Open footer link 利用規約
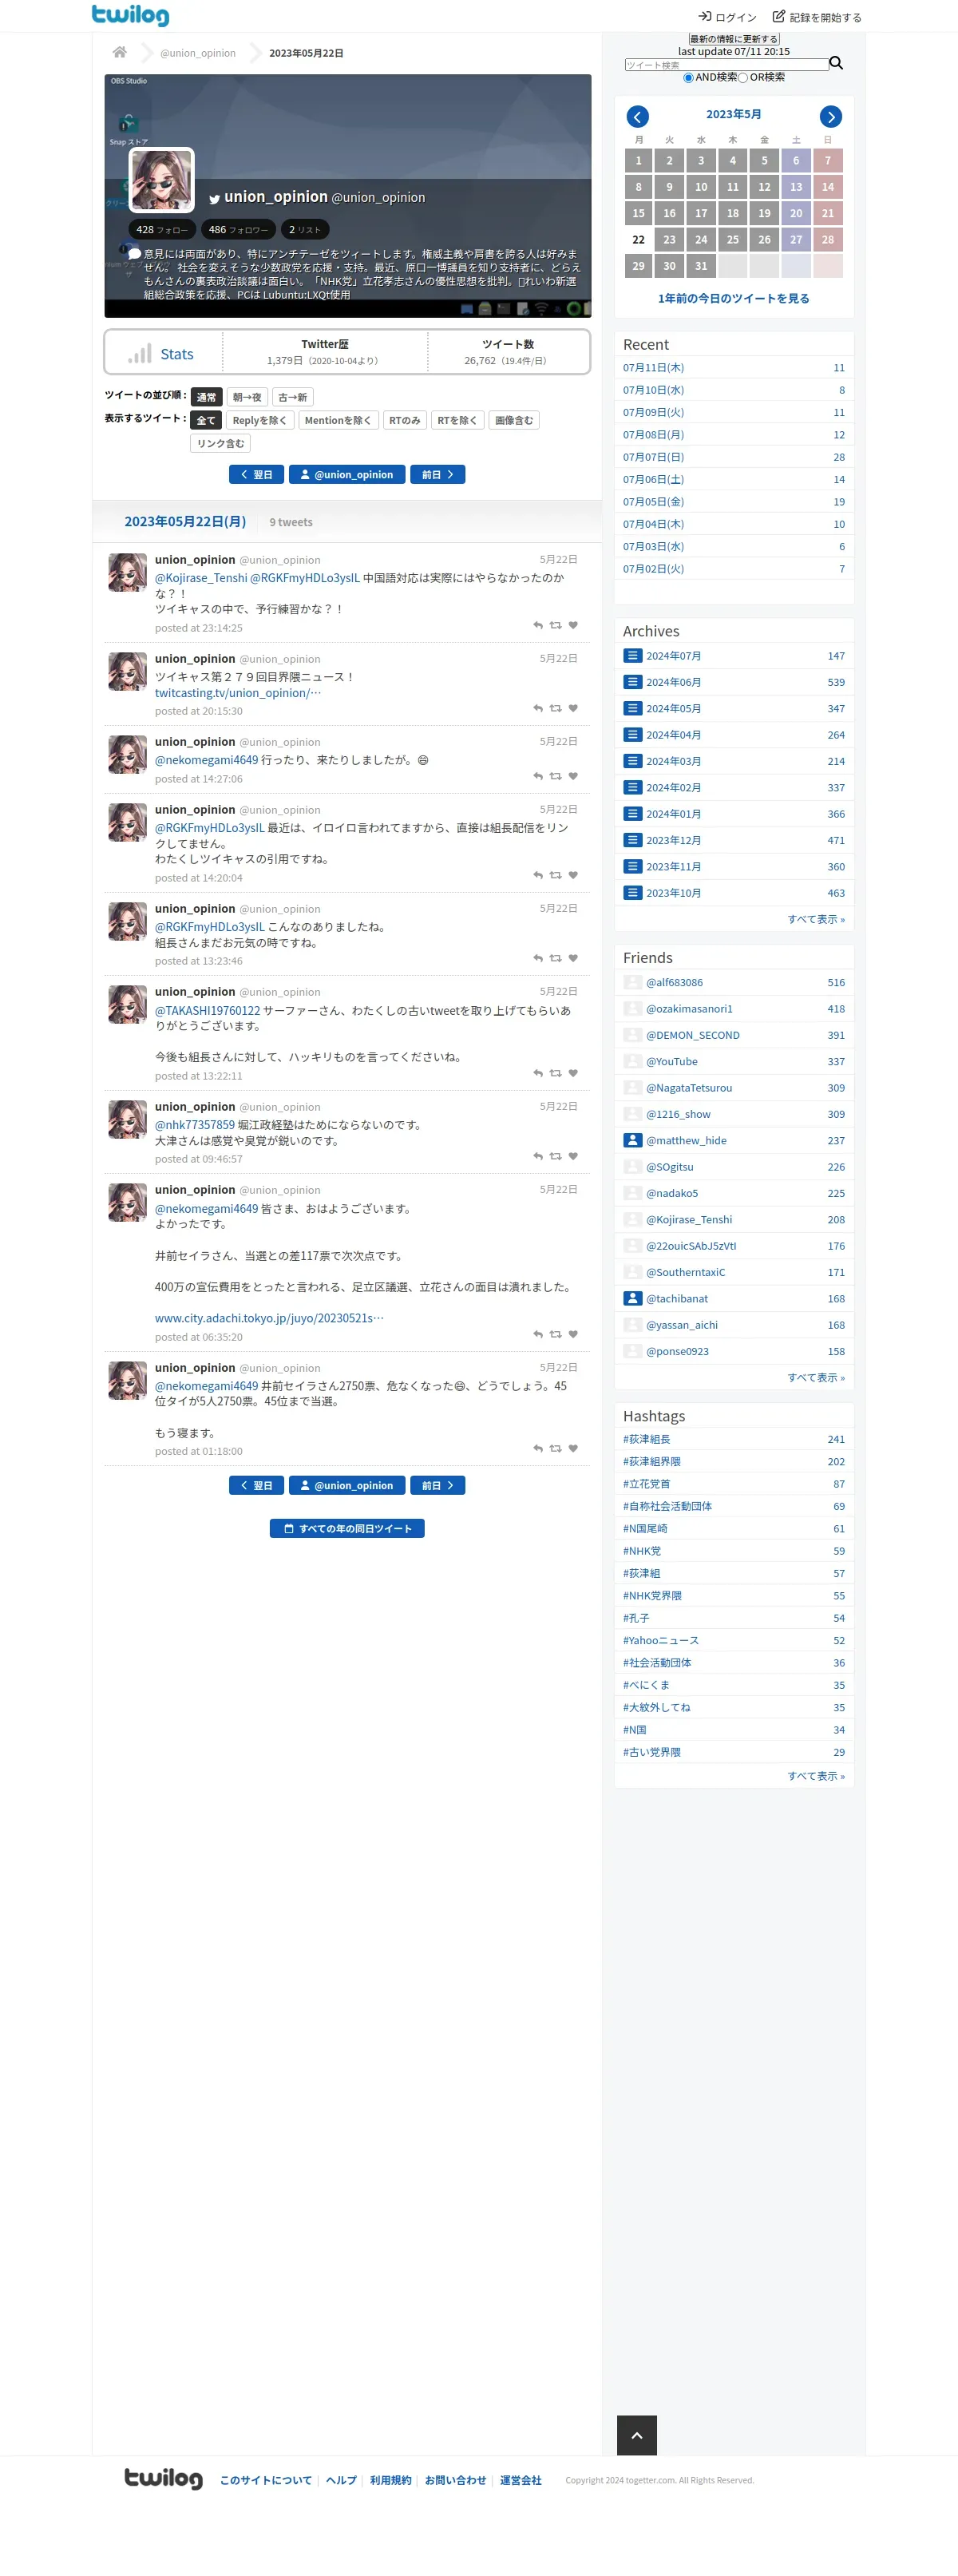Image resolution: width=958 pixels, height=2576 pixels. [x=390, y=2480]
